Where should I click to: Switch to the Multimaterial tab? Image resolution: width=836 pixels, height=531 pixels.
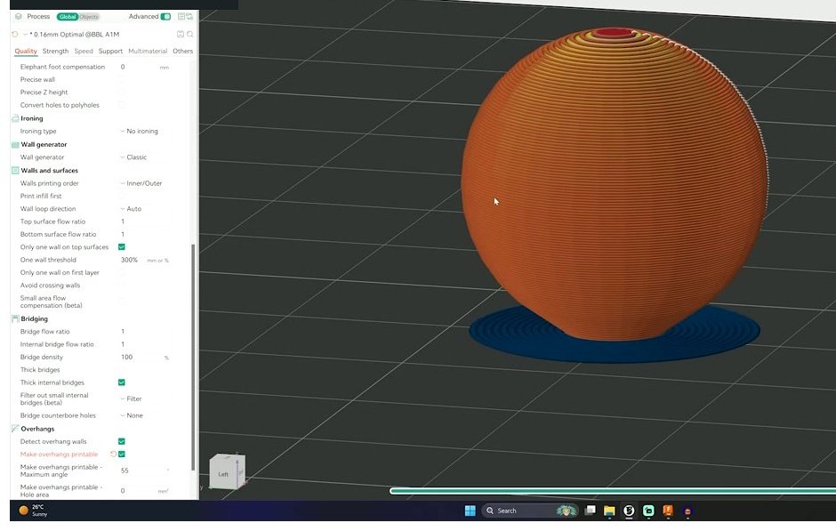click(148, 52)
